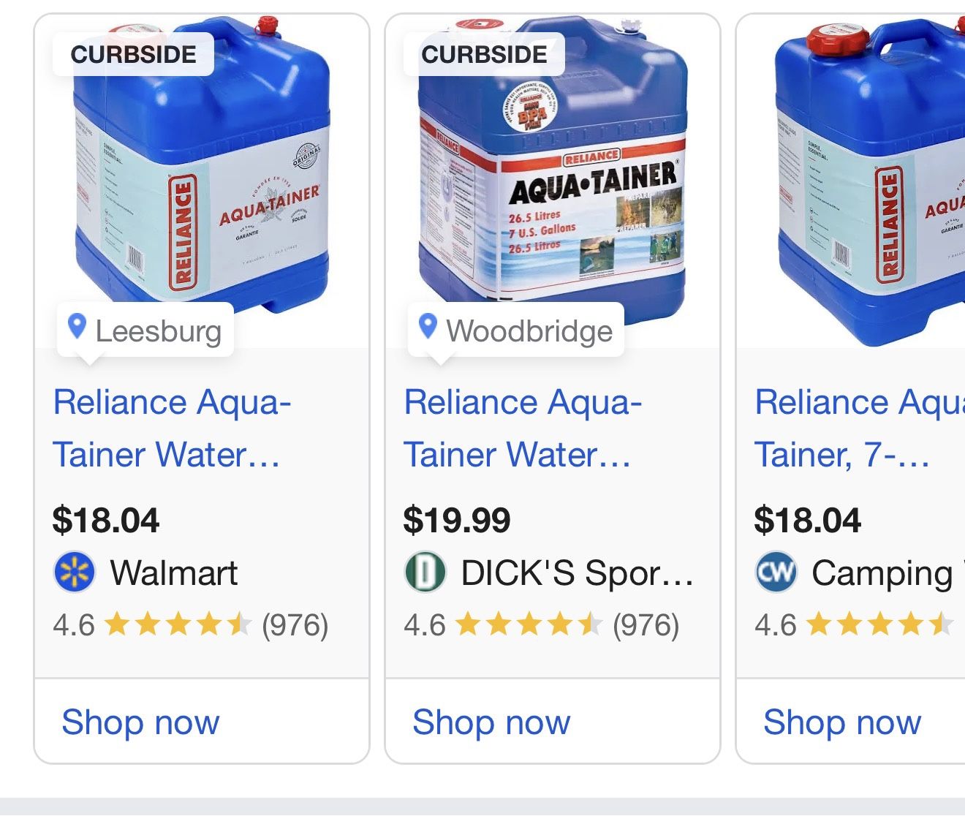This screenshot has width=965, height=816.
Task: Click Shop now under the Camping World listing
Action: [842, 722]
